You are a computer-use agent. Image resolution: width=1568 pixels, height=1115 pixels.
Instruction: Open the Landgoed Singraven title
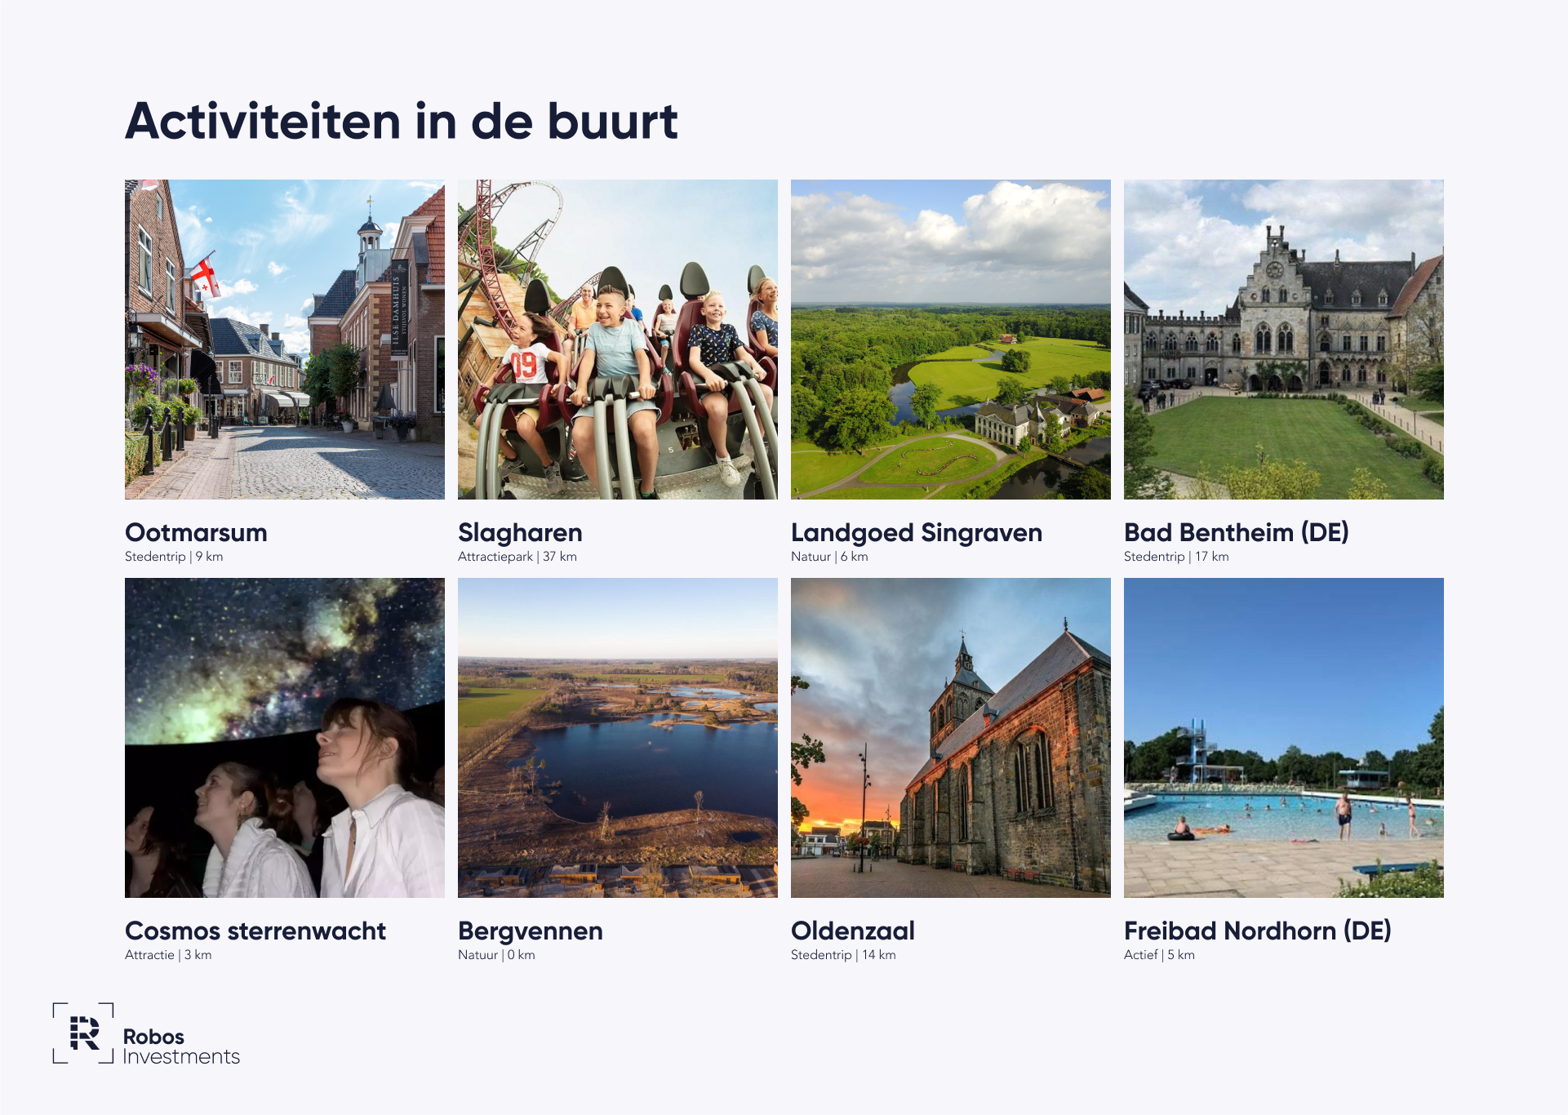916,532
